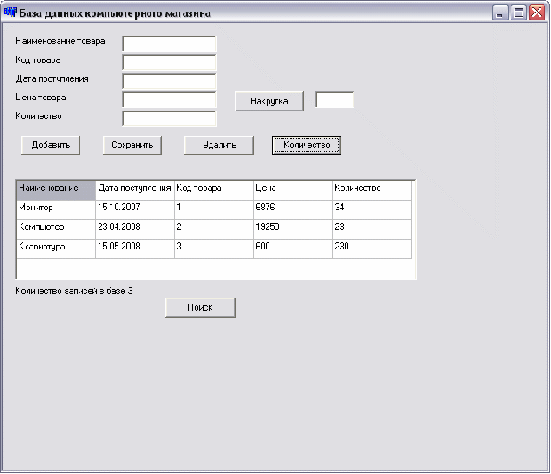Close the computer store database window
The height and width of the screenshot is (474, 551).
537,12
